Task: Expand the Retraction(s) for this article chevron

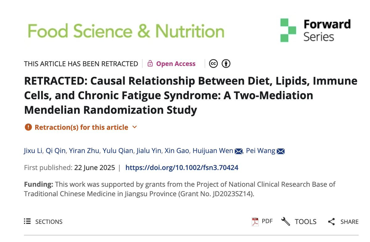Action: tap(134, 127)
